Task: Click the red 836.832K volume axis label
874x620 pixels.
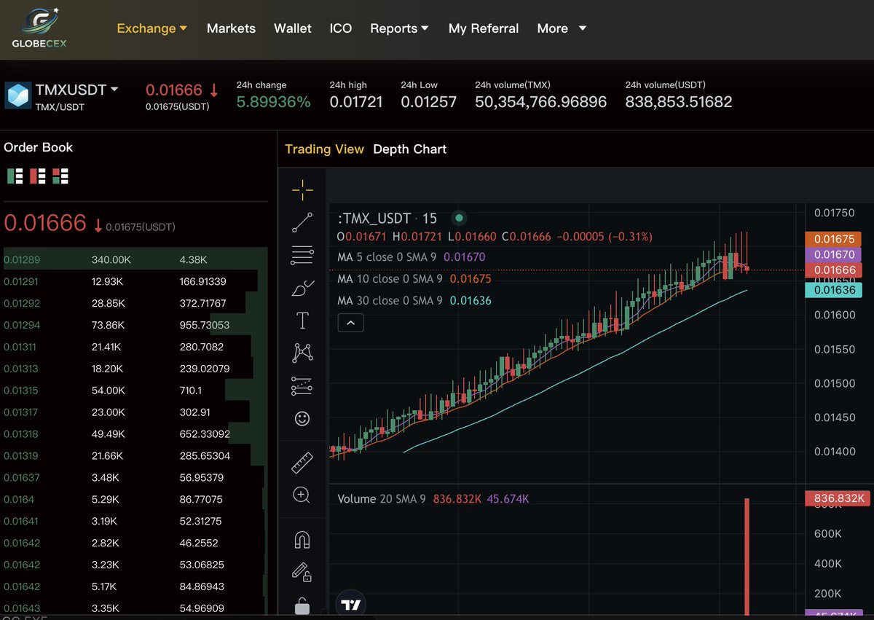Action: click(x=837, y=498)
